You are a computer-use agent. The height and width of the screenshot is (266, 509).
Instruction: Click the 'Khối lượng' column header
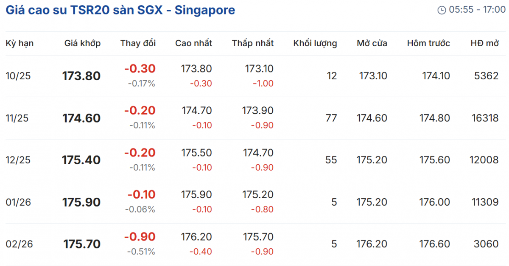(315, 43)
